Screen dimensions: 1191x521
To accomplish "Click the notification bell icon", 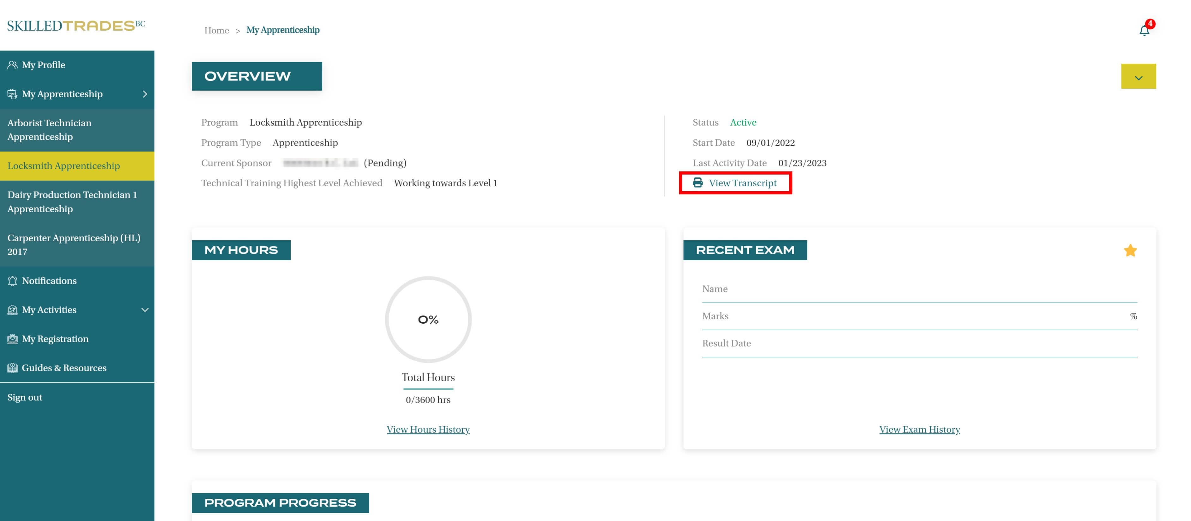I will coord(1144,31).
